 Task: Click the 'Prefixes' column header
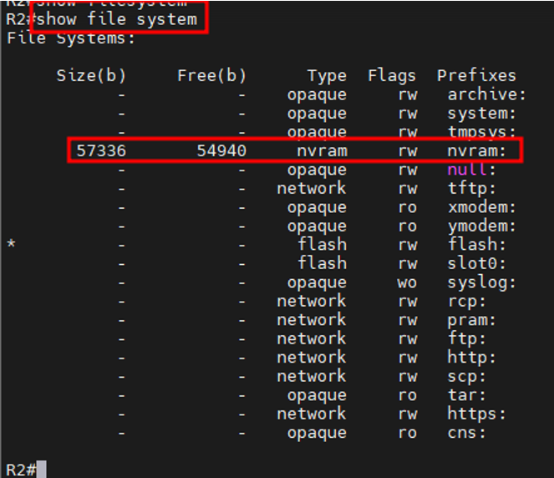click(476, 75)
